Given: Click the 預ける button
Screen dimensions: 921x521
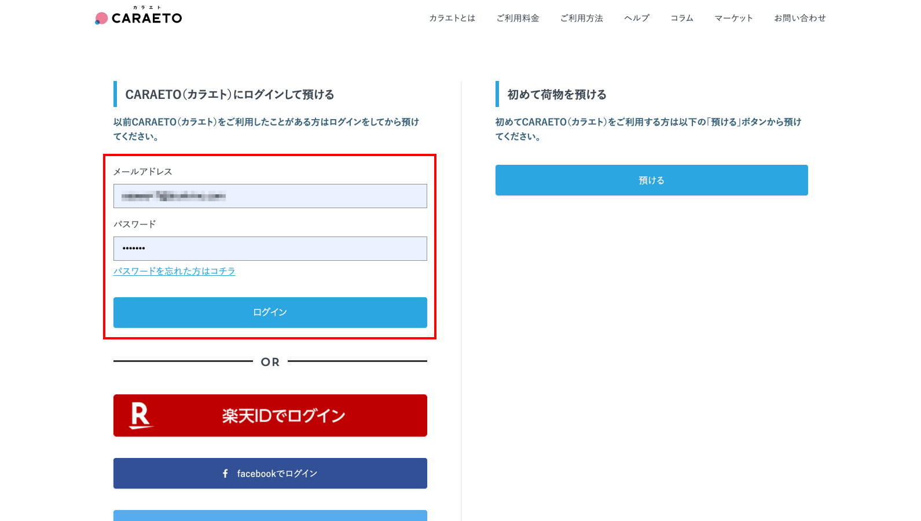Looking at the screenshot, I should pyautogui.click(x=652, y=180).
